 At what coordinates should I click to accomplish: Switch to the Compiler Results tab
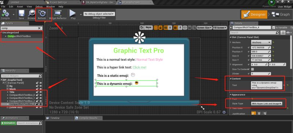[88, 118]
